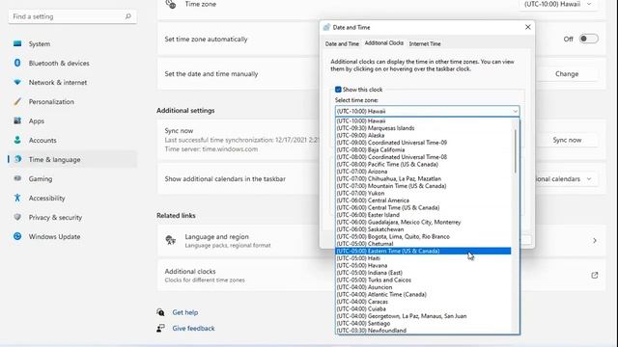Select (UTC-06:00) Saskatchewan

point(423,229)
